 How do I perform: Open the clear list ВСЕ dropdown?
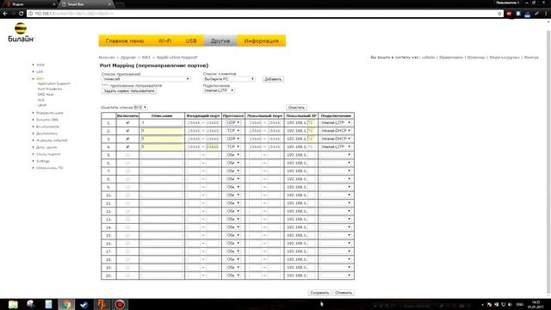tap(140, 107)
